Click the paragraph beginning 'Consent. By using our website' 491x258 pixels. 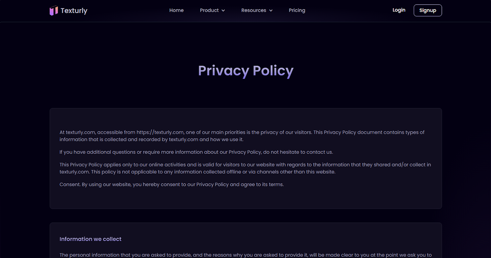(171, 184)
